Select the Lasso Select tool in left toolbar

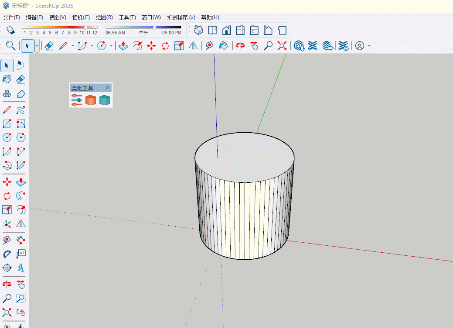[x=20, y=65]
